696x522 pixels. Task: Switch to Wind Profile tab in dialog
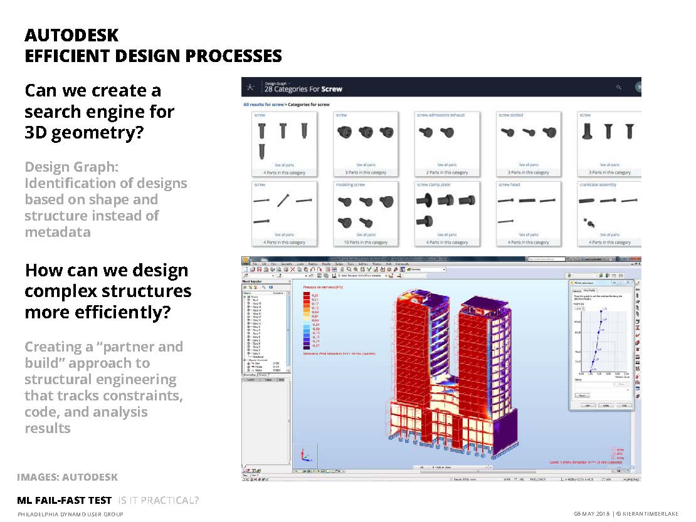pyautogui.click(x=589, y=291)
